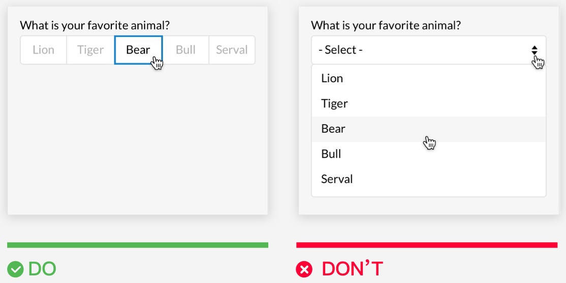Click the dropdown up-down arrow icon
This screenshot has height=283, width=566.
pos(534,50)
